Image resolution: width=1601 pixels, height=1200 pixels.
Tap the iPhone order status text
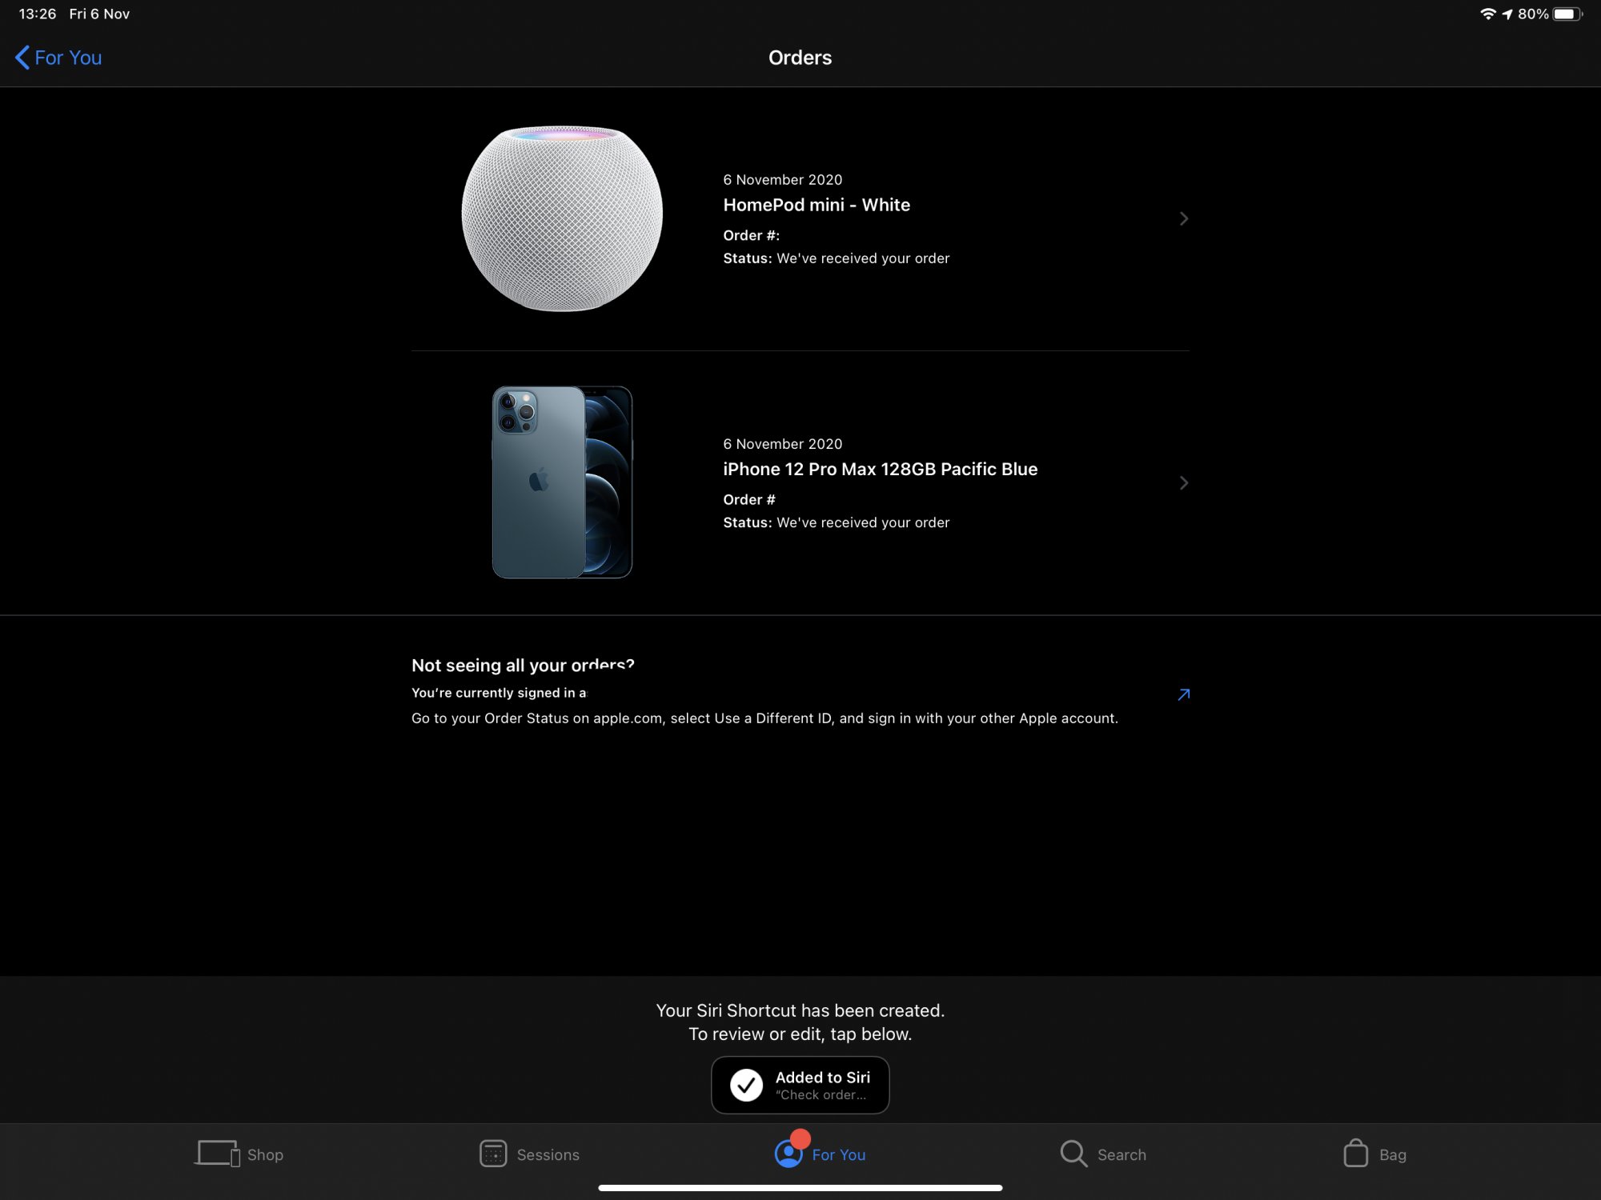coord(836,522)
